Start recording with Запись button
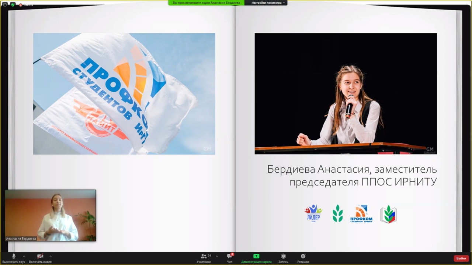Screen dimensions: 472x265 (x=283, y=258)
